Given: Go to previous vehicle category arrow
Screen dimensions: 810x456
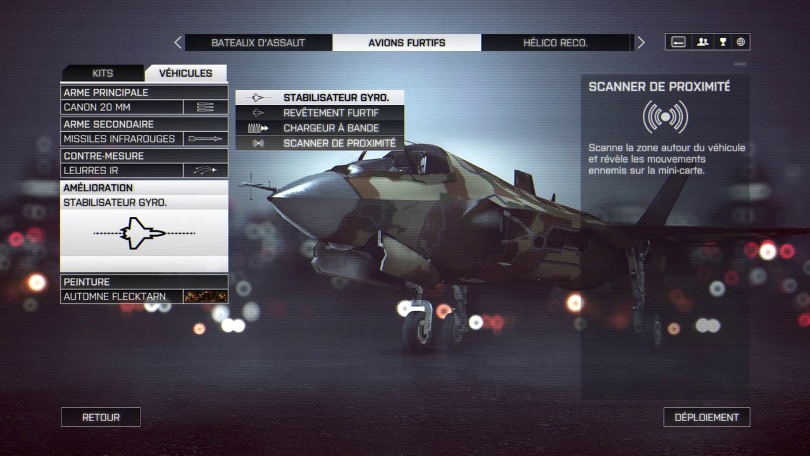Looking at the screenshot, I should coord(178,42).
